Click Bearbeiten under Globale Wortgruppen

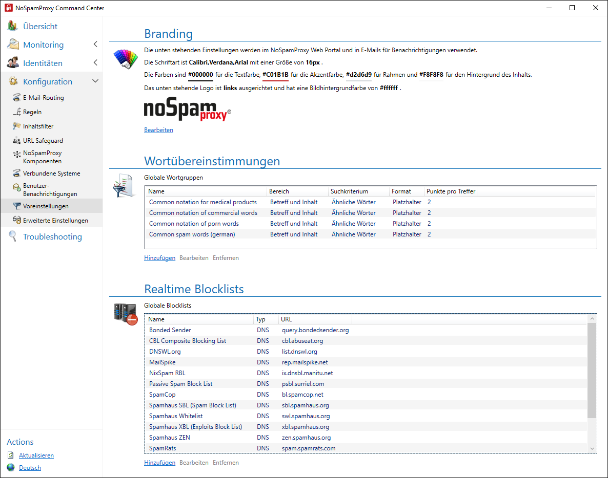(x=194, y=258)
